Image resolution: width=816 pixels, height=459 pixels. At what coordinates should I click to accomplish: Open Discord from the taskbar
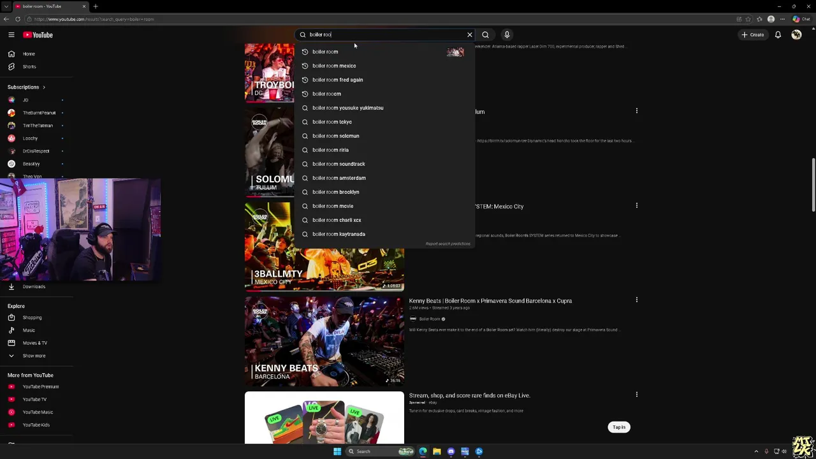(x=451, y=451)
